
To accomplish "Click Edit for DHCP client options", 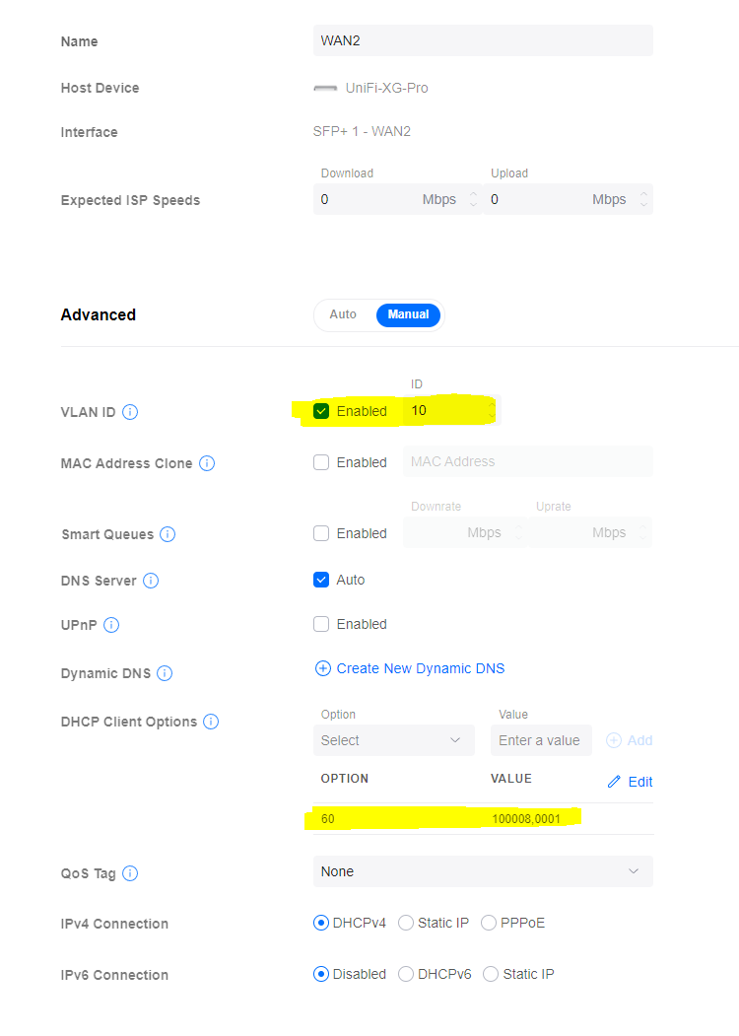I will click(630, 782).
